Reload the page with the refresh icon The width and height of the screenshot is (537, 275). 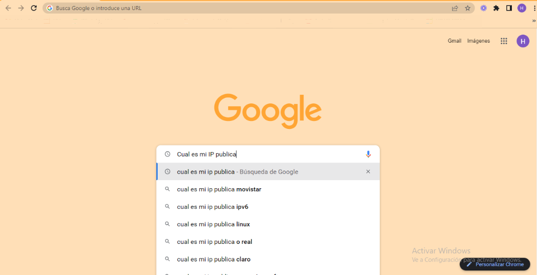[x=34, y=8]
